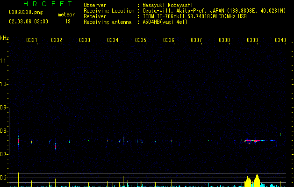The image size is (294, 187).
Task: Click time marker 0338
Action: coord(224,40)
